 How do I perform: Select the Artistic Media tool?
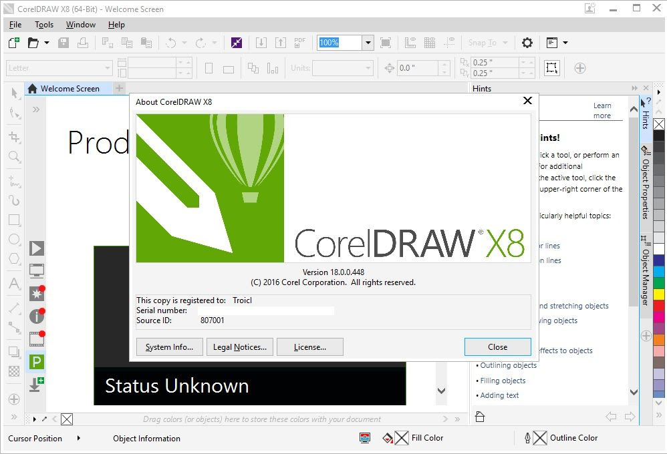15,200
